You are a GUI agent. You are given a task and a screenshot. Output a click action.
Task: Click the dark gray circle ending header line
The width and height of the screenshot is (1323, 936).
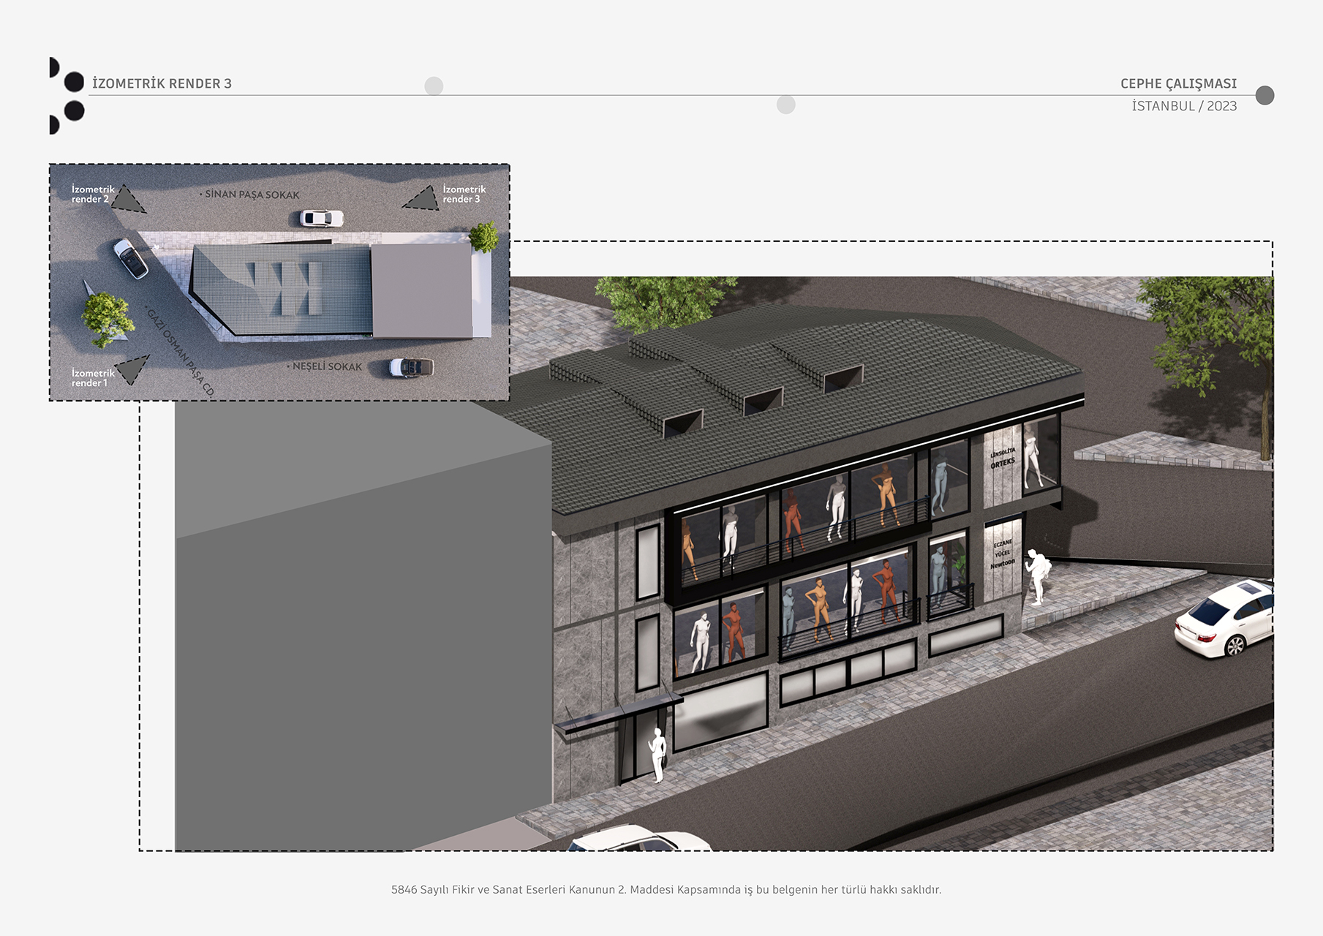point(1264,96)
